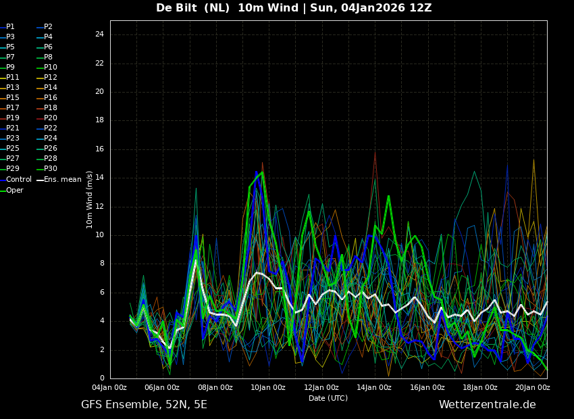The image size is (574, 419).
Task: Click the 20Jan 00z date label
Action: [x=533, y=388]
